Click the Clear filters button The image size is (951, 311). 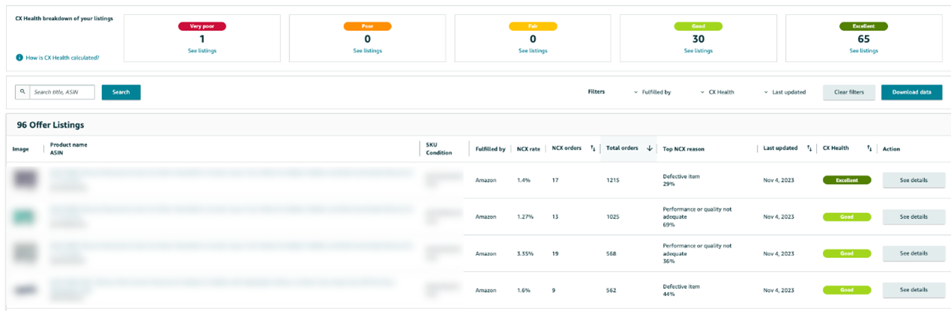(x=848, y=92)
